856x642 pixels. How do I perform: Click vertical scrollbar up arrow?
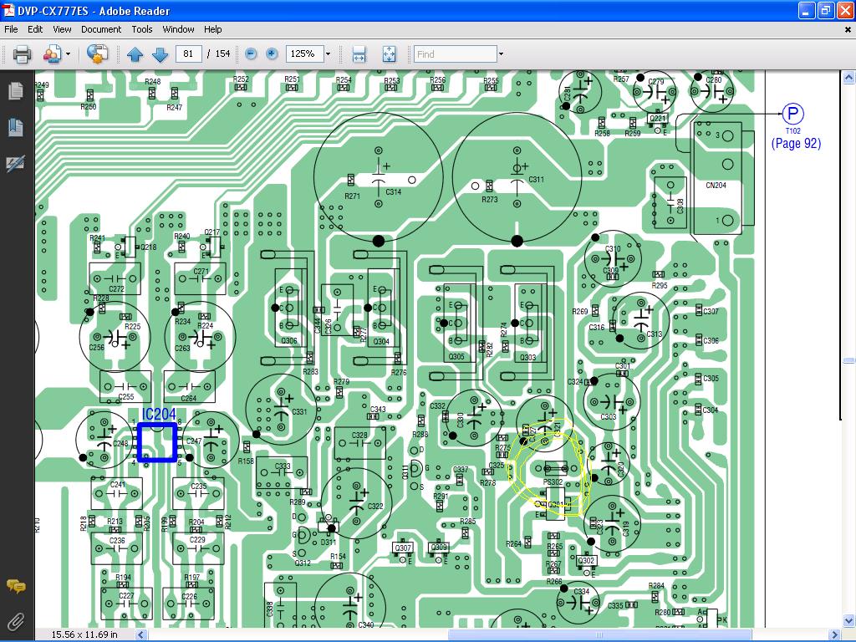coord(848,78)
